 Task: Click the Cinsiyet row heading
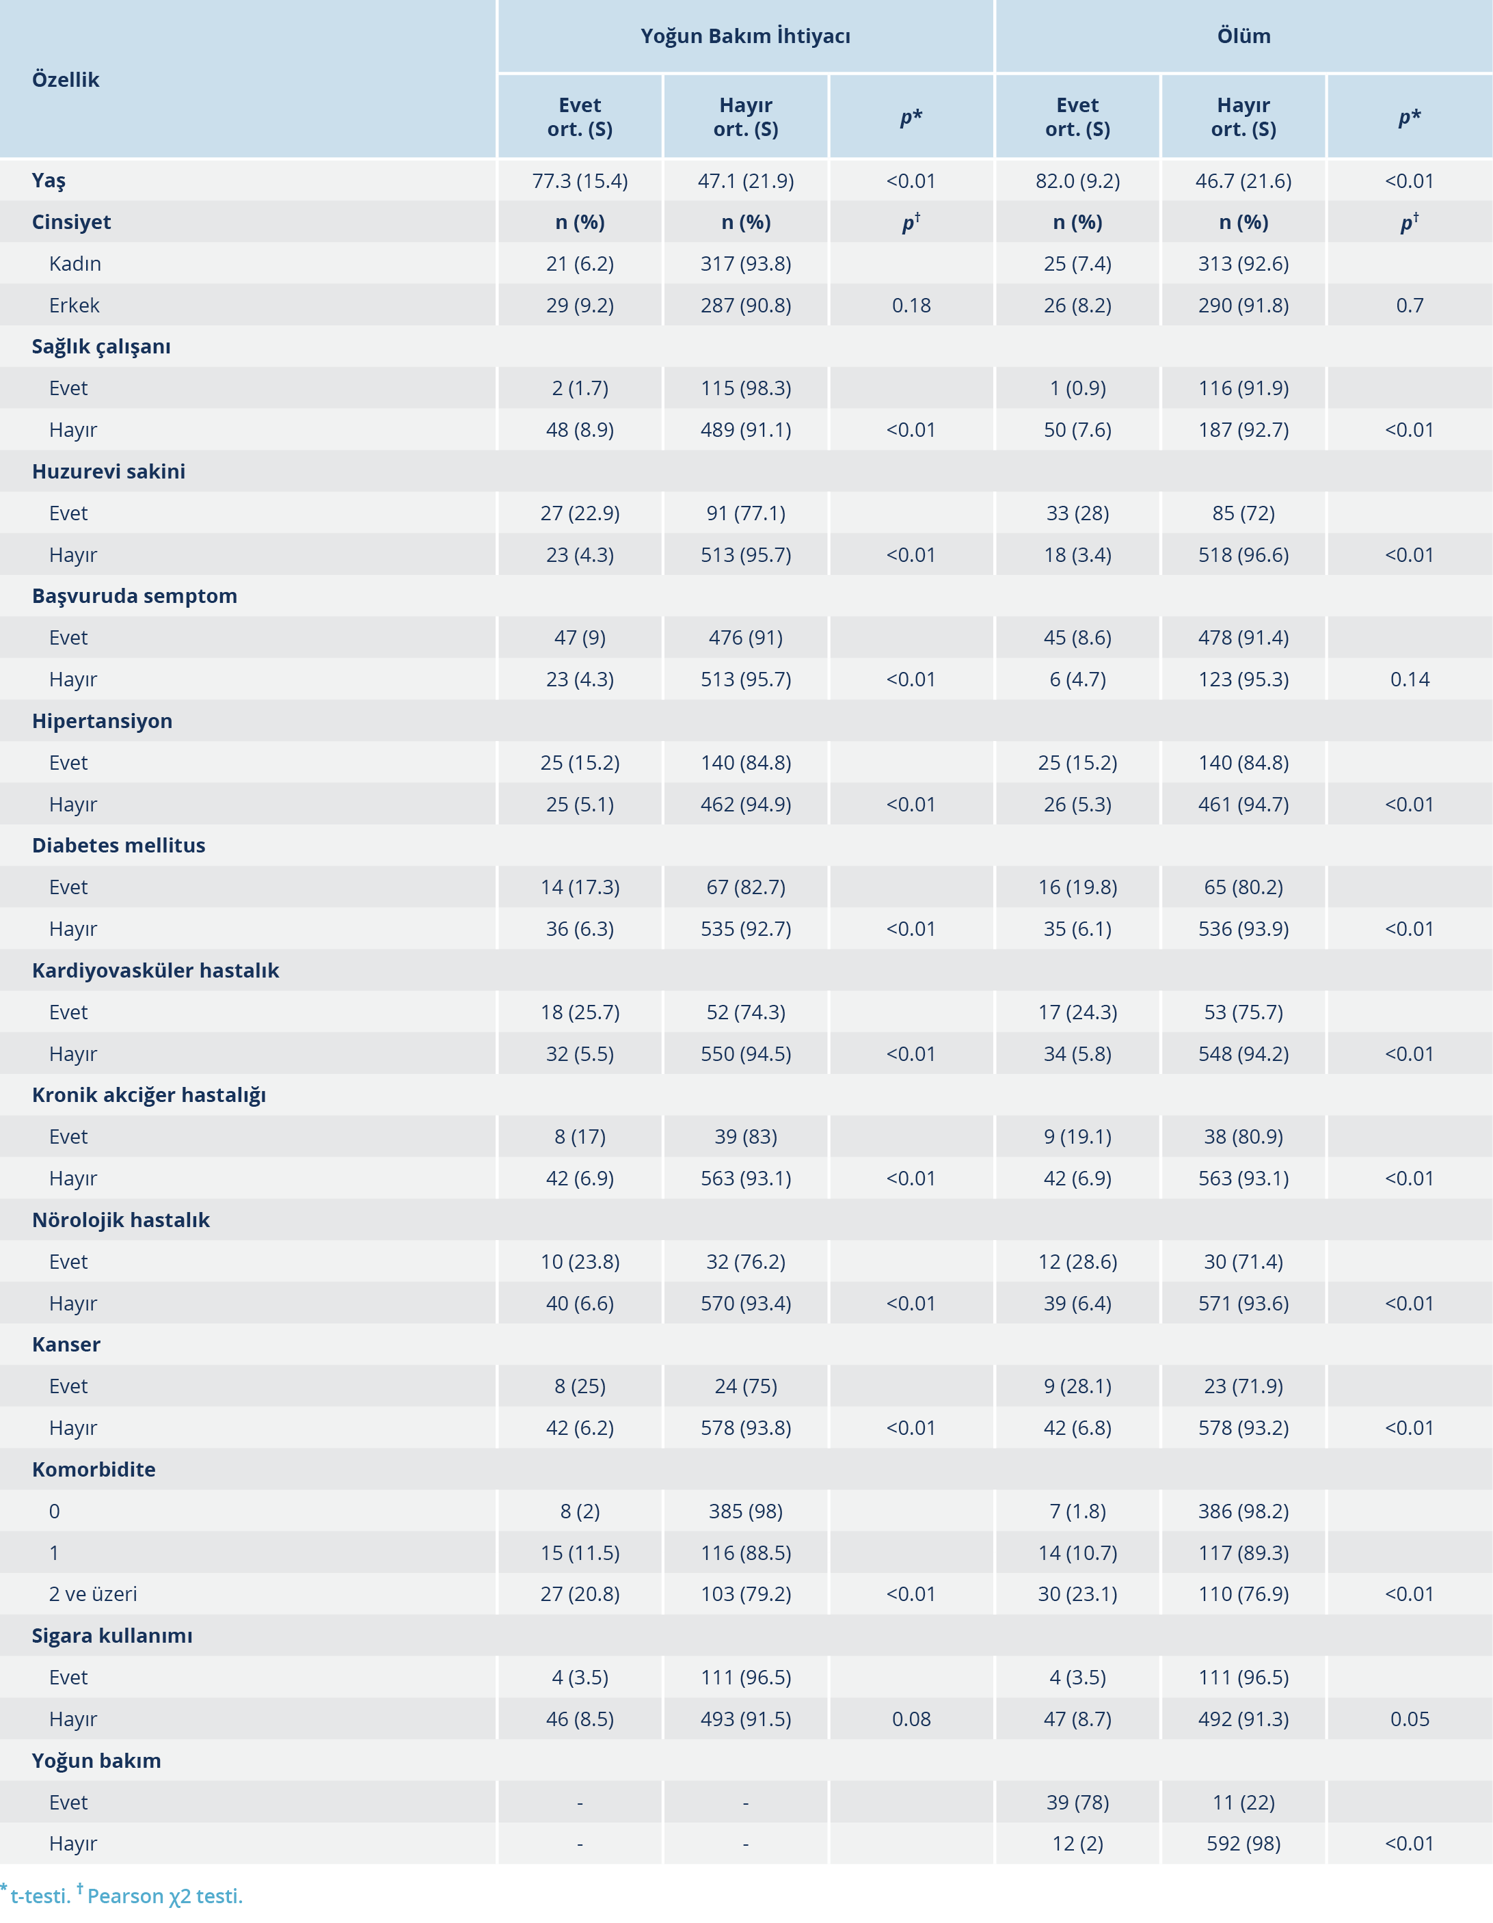(71, 222)
